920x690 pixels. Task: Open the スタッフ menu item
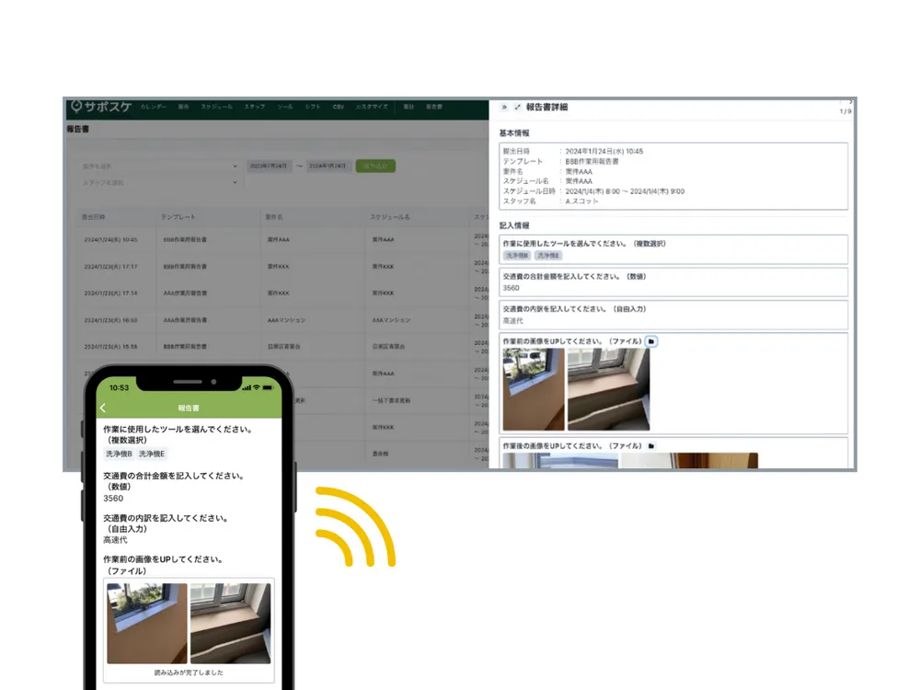(x=255, y=107)
